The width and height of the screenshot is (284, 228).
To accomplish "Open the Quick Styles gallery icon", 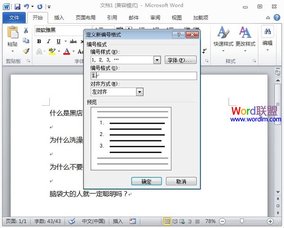I will coord(223,32).
